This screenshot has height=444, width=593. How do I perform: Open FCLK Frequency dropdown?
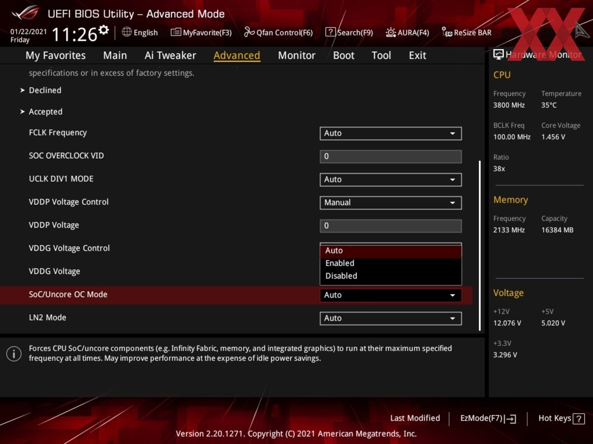[x=391, y=133]
